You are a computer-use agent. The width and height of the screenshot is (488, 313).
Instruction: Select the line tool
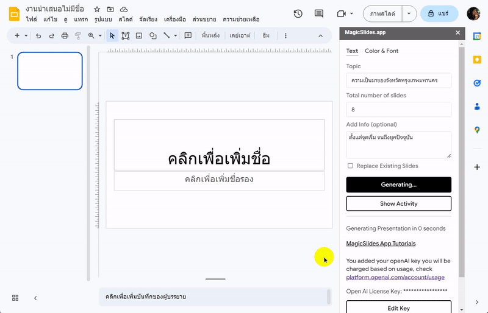(167, 35)
